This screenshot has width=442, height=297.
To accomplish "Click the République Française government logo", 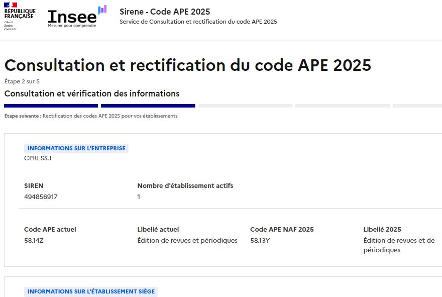I will click(20, 16).
